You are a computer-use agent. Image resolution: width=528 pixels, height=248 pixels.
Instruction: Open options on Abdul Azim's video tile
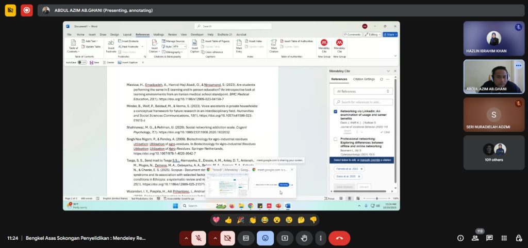518,66
